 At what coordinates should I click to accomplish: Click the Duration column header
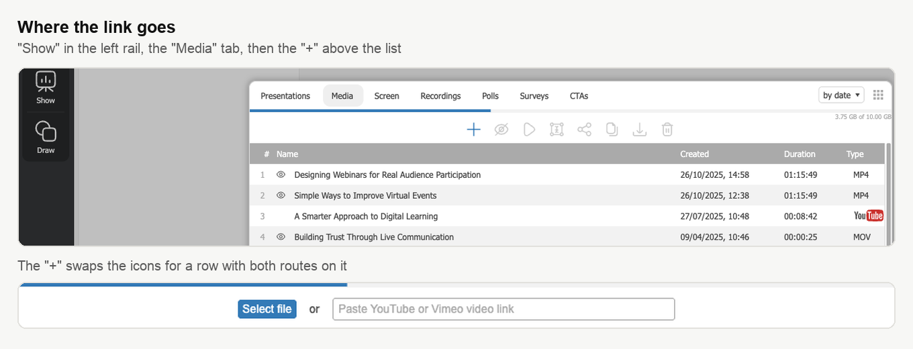[800, 154]
